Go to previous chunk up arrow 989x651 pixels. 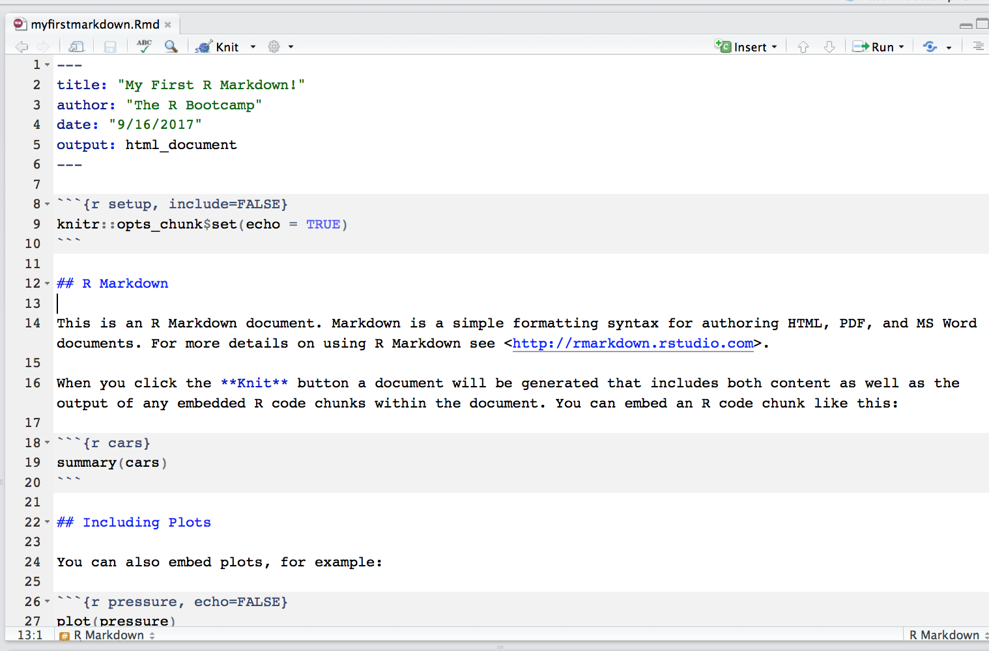[x=803, y=47]
